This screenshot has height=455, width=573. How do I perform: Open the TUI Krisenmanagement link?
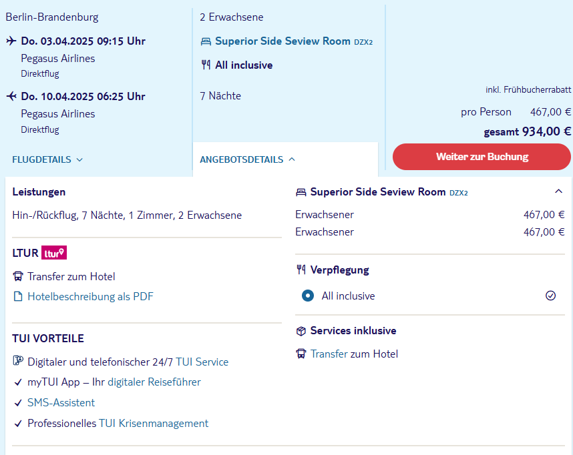coord(154,424)
